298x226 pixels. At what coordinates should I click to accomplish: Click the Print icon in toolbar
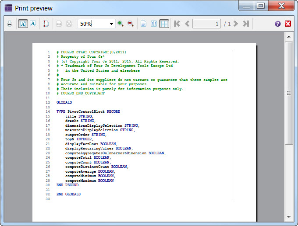coord(10,24)
